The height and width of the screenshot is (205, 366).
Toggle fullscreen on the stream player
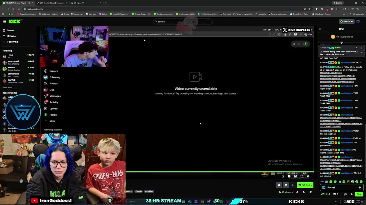[302, 176]
